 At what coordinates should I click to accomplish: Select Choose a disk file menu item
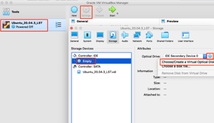coord(176,67)
